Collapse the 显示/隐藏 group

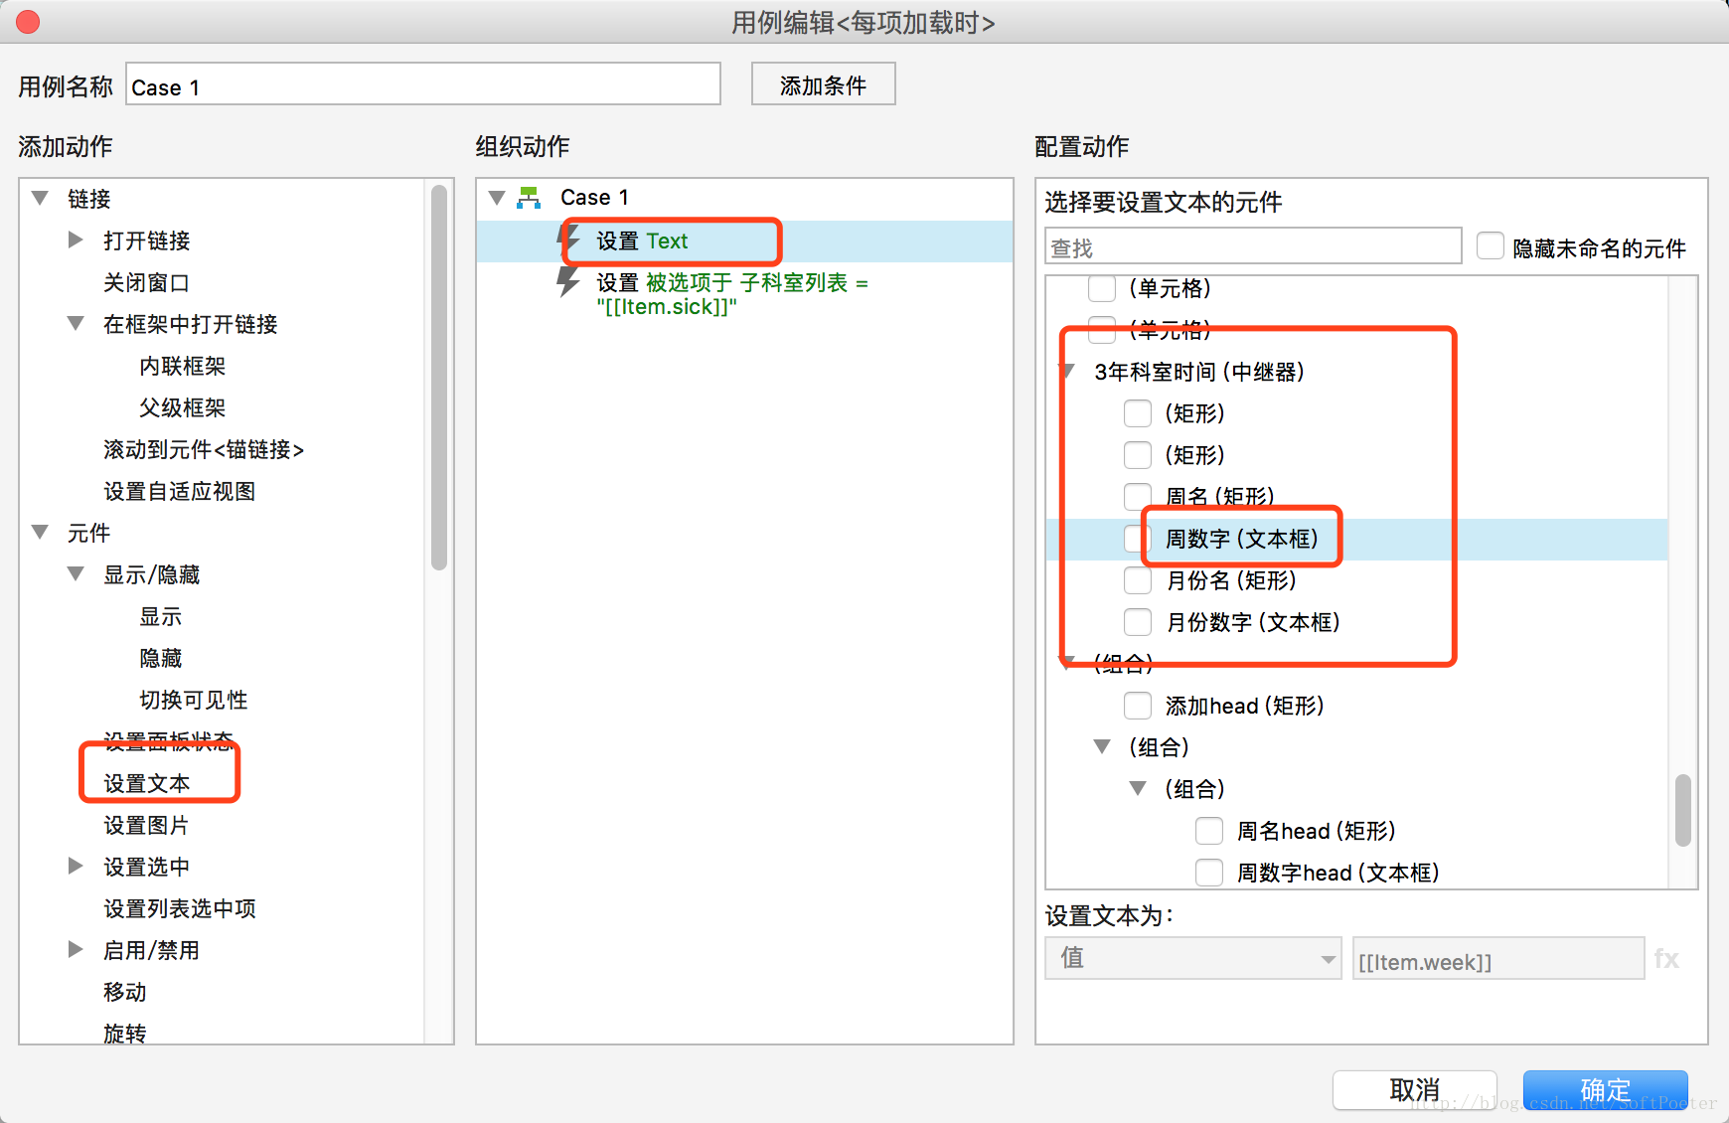[76, 573]
